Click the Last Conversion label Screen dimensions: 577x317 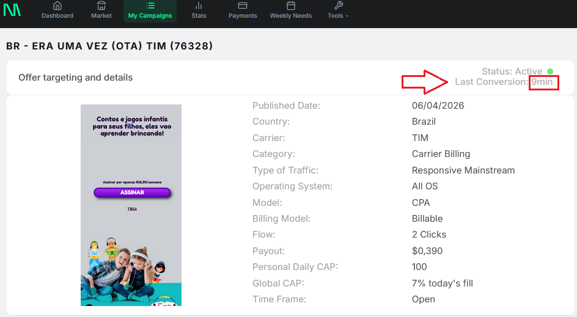click(491, 82)
